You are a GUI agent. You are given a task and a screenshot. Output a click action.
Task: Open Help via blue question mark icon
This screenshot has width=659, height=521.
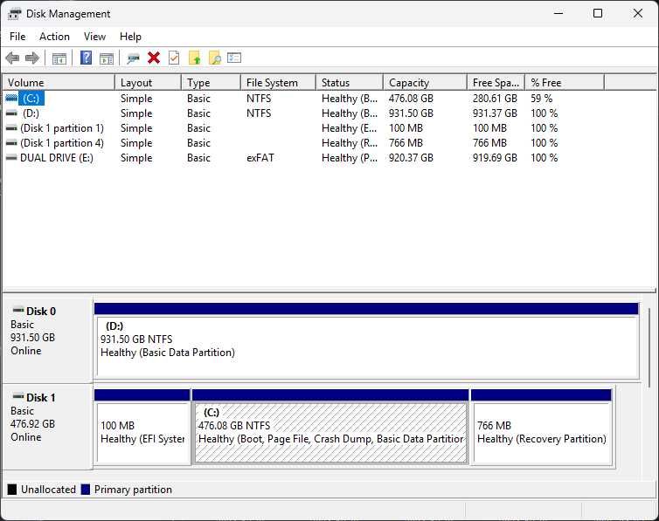point(86,58)
